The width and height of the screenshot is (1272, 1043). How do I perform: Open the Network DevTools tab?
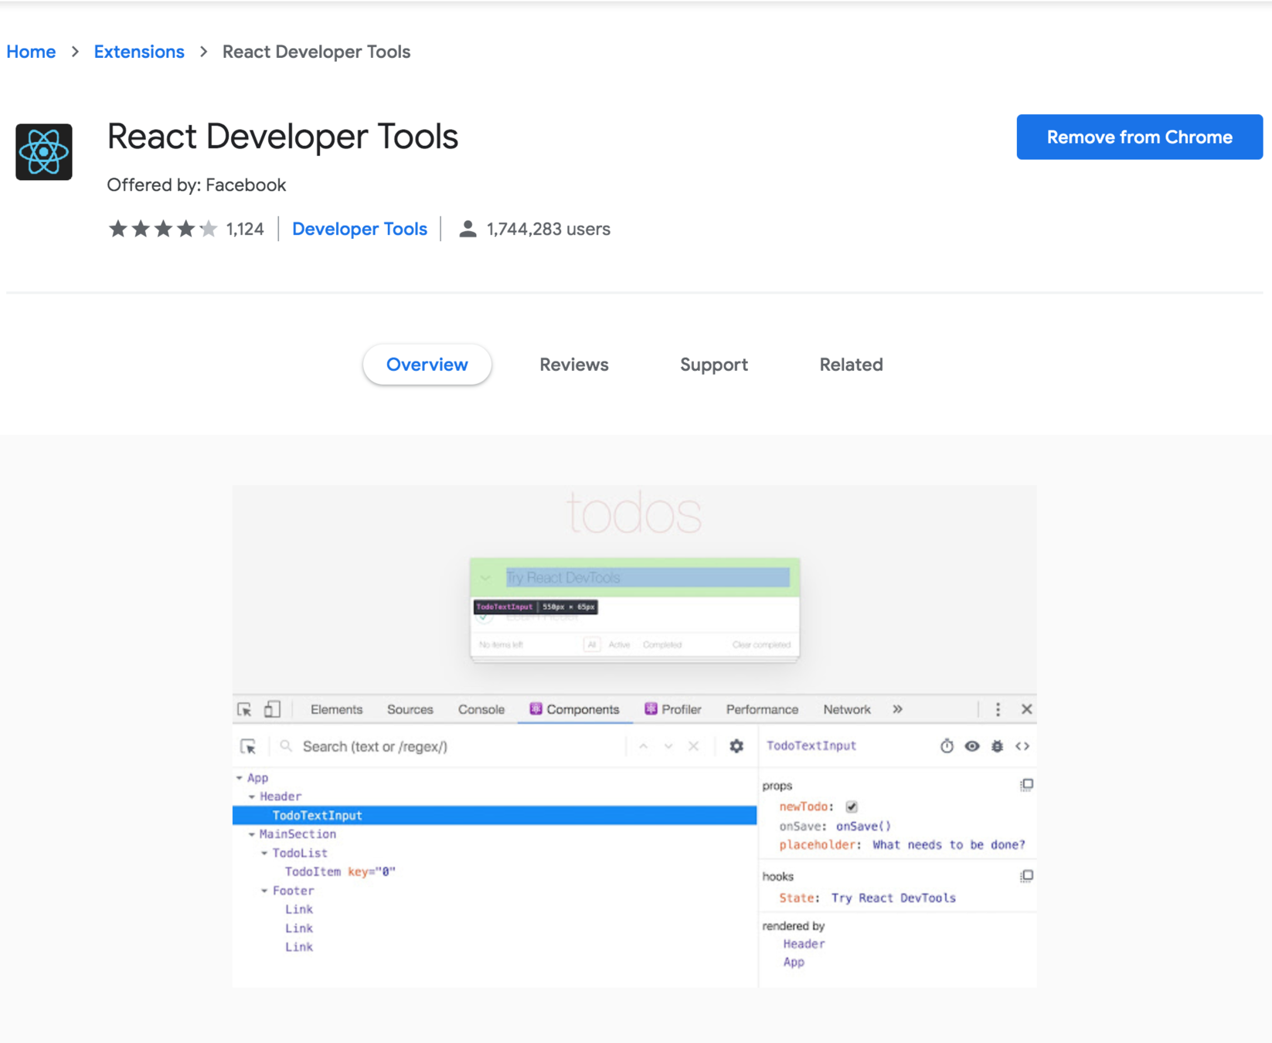[847, 709]
